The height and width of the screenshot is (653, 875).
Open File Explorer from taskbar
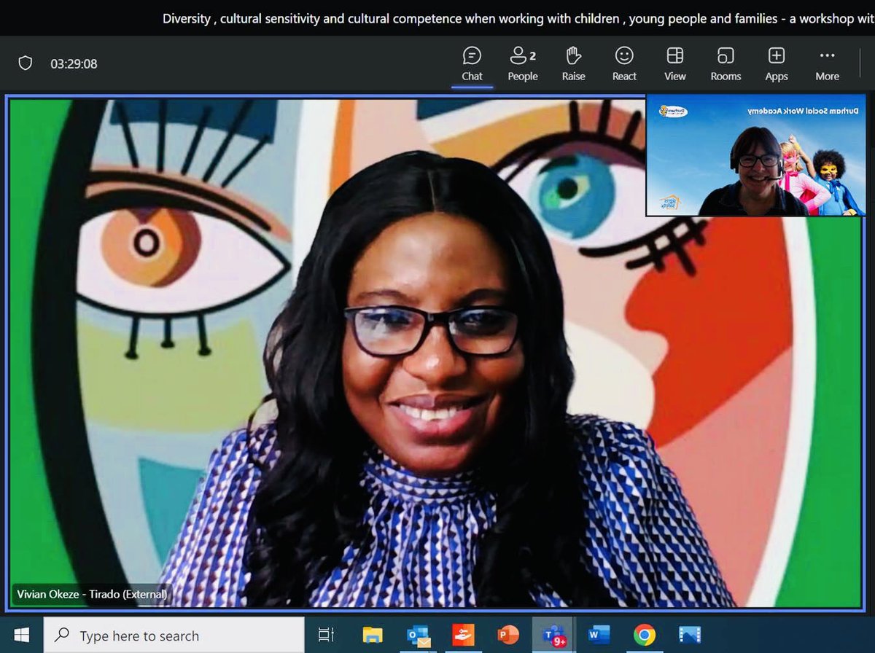coord(373,636)
